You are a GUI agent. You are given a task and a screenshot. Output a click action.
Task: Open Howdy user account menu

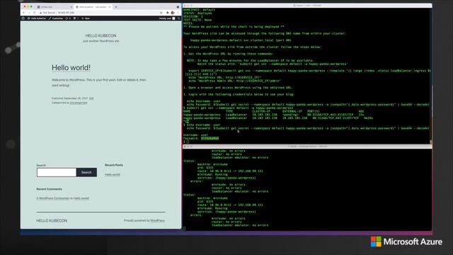tap(167, 18)
